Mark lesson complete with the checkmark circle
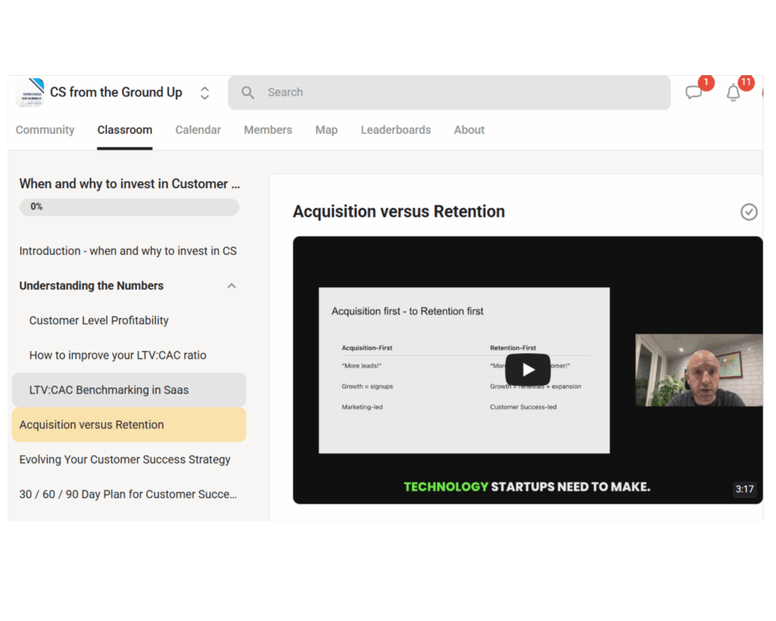The image size is (776, 621). pyautogui.click(x=748, y=212)
